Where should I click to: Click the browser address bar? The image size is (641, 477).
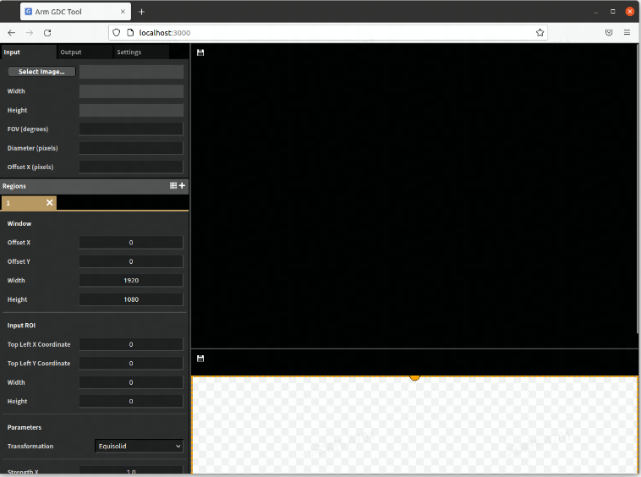330,32
